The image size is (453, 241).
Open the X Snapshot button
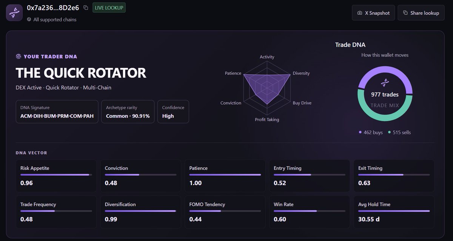pyautogui.click(x=373, y=13)
